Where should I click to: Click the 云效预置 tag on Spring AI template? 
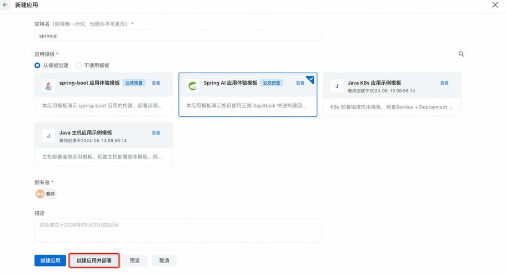click(x=272, y=83)
